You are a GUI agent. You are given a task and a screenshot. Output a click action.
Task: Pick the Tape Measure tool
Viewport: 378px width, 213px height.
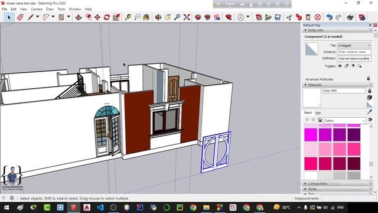pyautogui.click(x=128, y=17)
